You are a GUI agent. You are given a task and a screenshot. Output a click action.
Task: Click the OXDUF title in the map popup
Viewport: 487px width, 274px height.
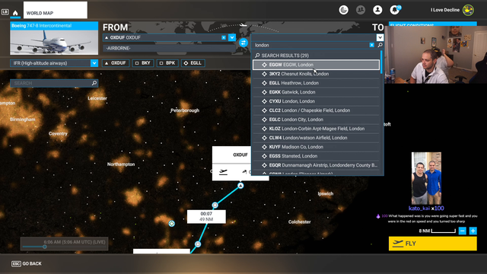coord(240,155)
